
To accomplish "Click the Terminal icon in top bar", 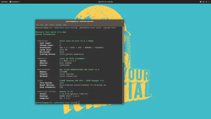I will [x=10, y=2].
